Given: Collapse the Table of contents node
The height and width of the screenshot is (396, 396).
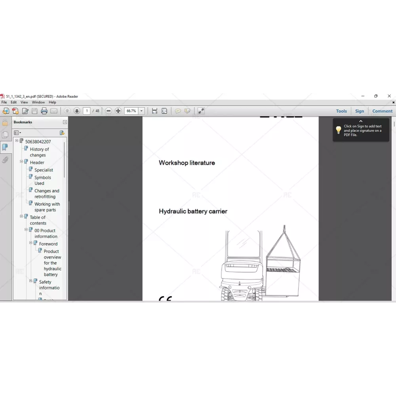Looking at the screenshot, I should coord(21,217).
